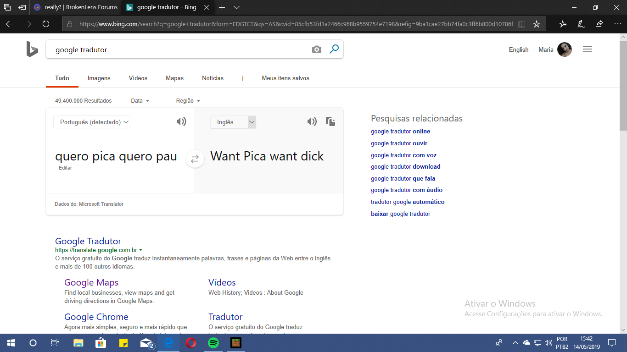The height and width of the screenshot is (352, 627).
Task: Search baixar google tradutor
Action: (x=401, y=214)
